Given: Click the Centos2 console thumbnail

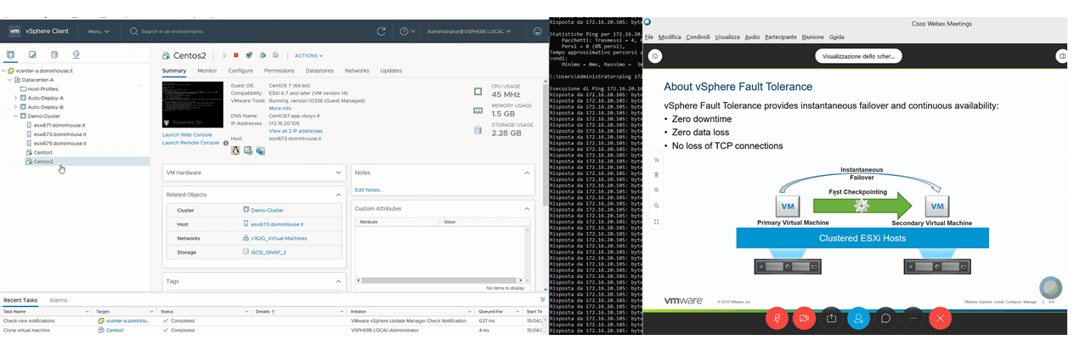Looking at the screenshot, I should 193,105.
